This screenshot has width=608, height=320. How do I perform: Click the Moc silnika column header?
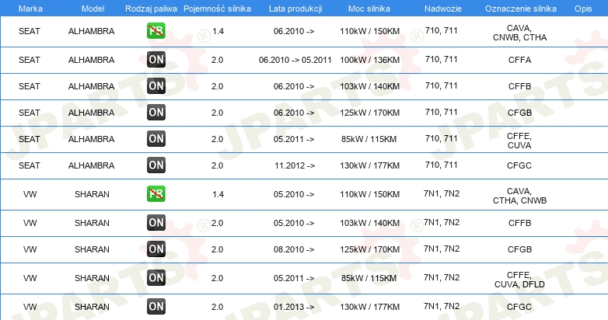(x=369, y=9)
